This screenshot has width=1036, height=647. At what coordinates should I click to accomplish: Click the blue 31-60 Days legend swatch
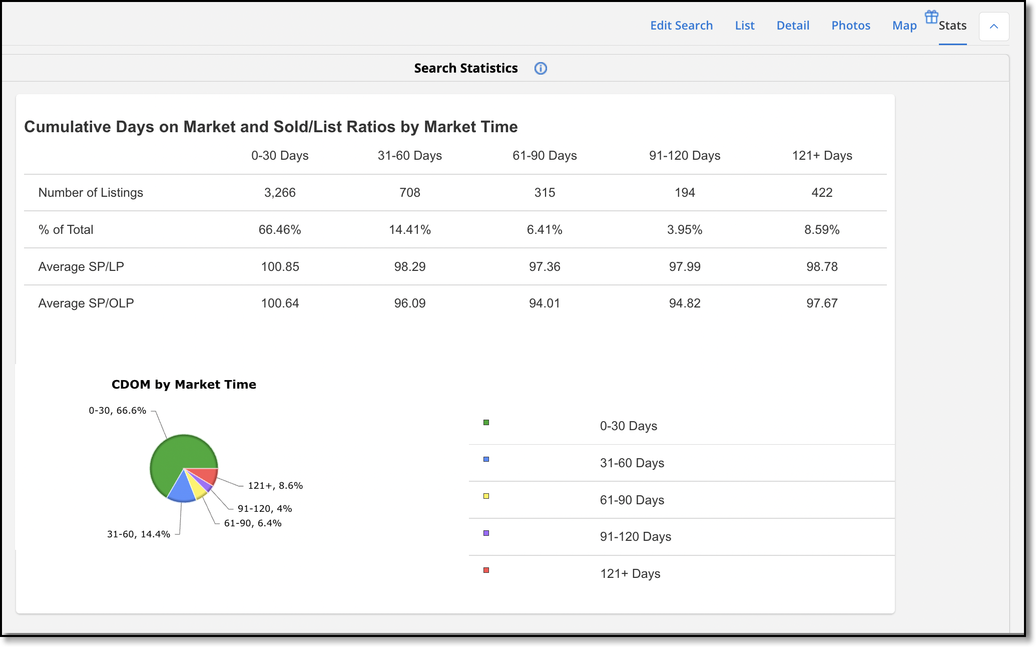[486, 459]
